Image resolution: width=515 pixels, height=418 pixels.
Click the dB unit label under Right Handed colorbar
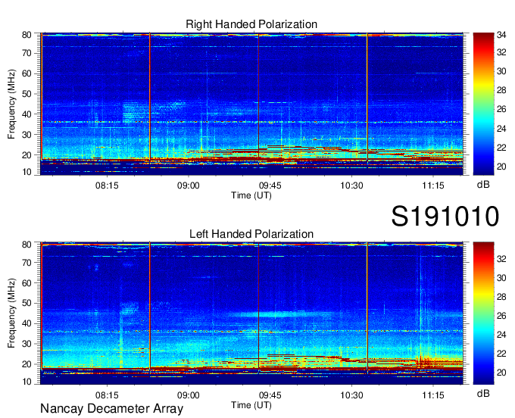click(483, 185)
